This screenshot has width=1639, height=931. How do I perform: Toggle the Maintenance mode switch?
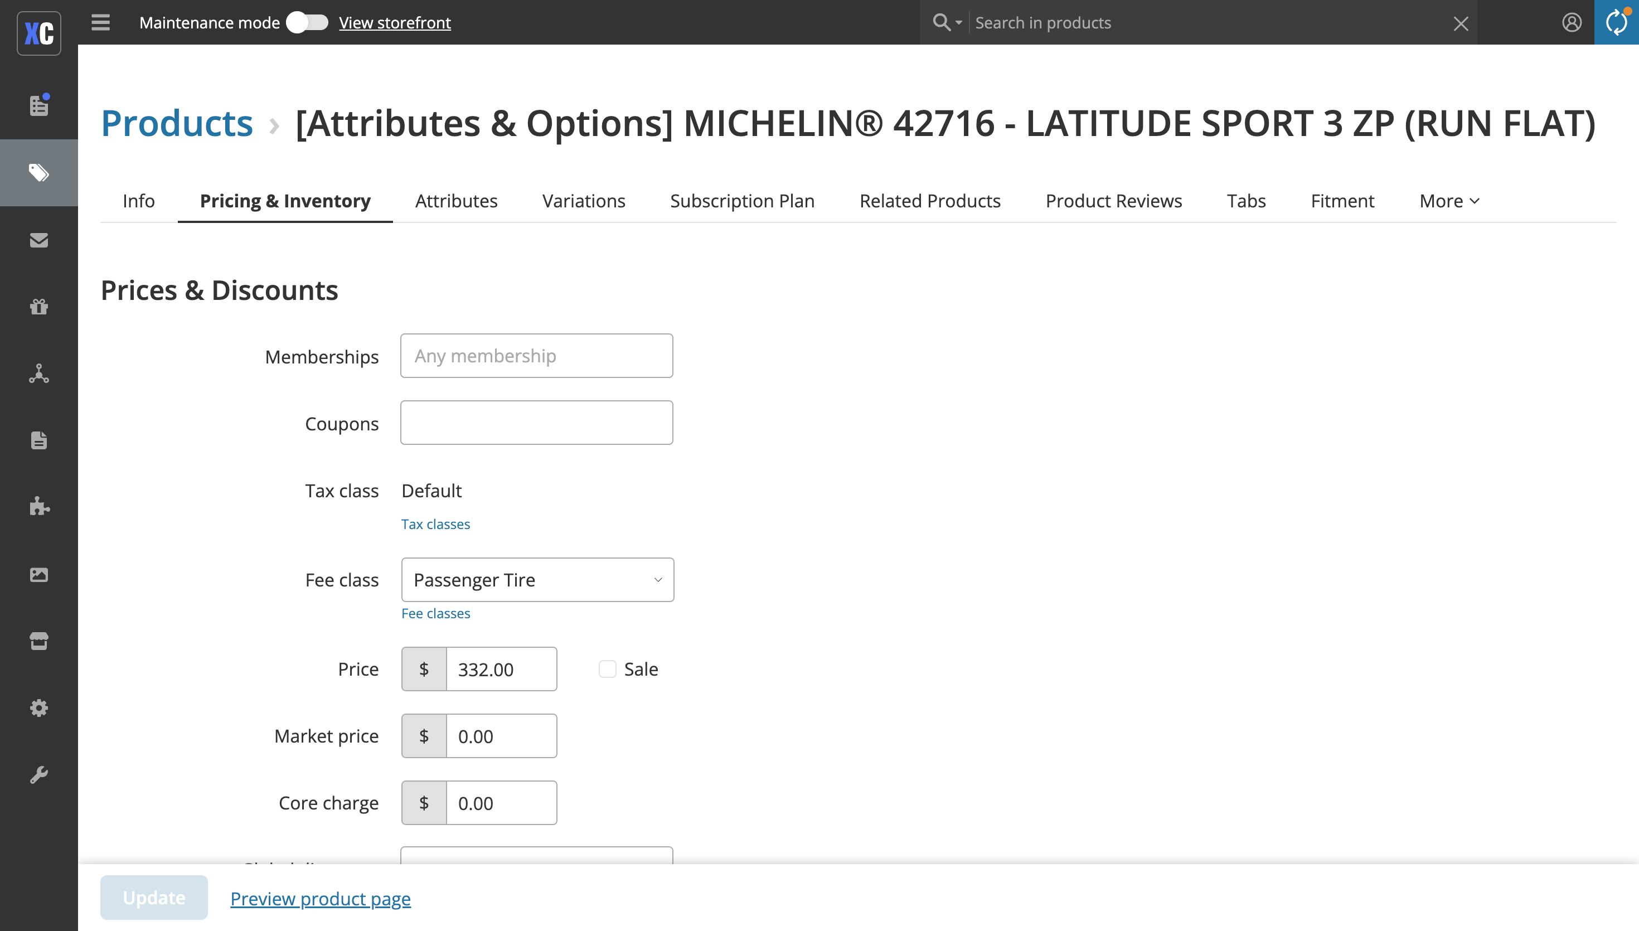tap(307, 22)
